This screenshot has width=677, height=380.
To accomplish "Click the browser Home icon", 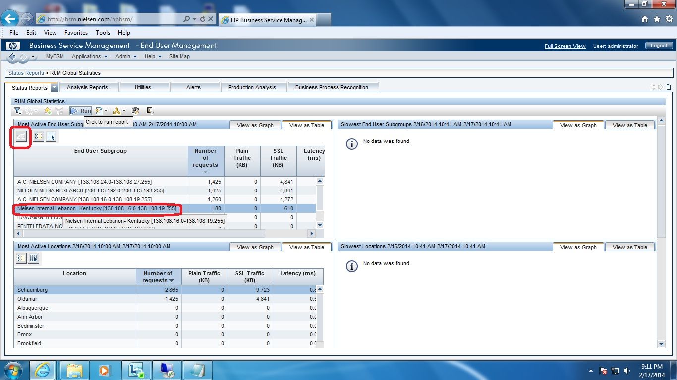I will 645,19.
